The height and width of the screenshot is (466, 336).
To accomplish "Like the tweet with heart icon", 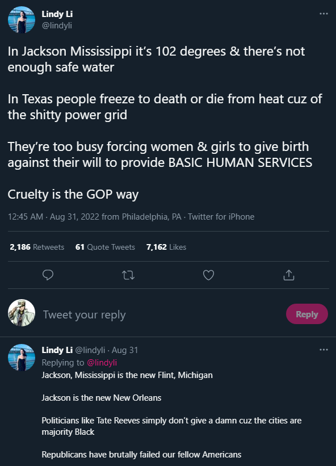I will click(208, 275).
